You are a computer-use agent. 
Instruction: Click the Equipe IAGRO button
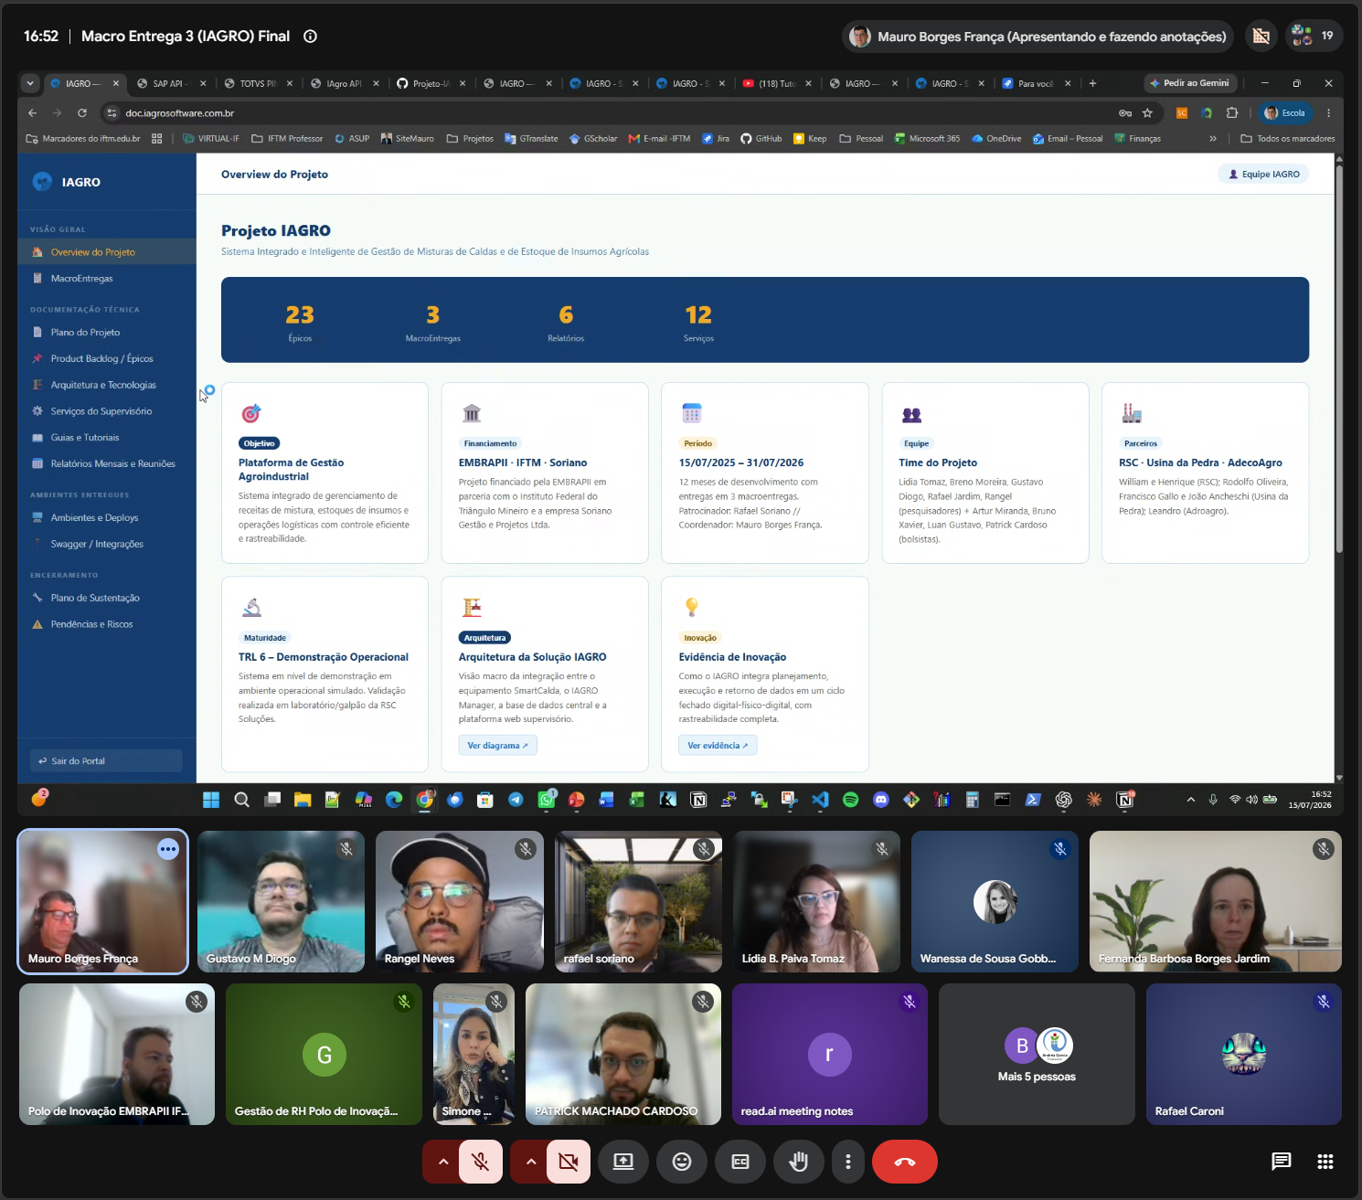click(x=1263, y=175)
